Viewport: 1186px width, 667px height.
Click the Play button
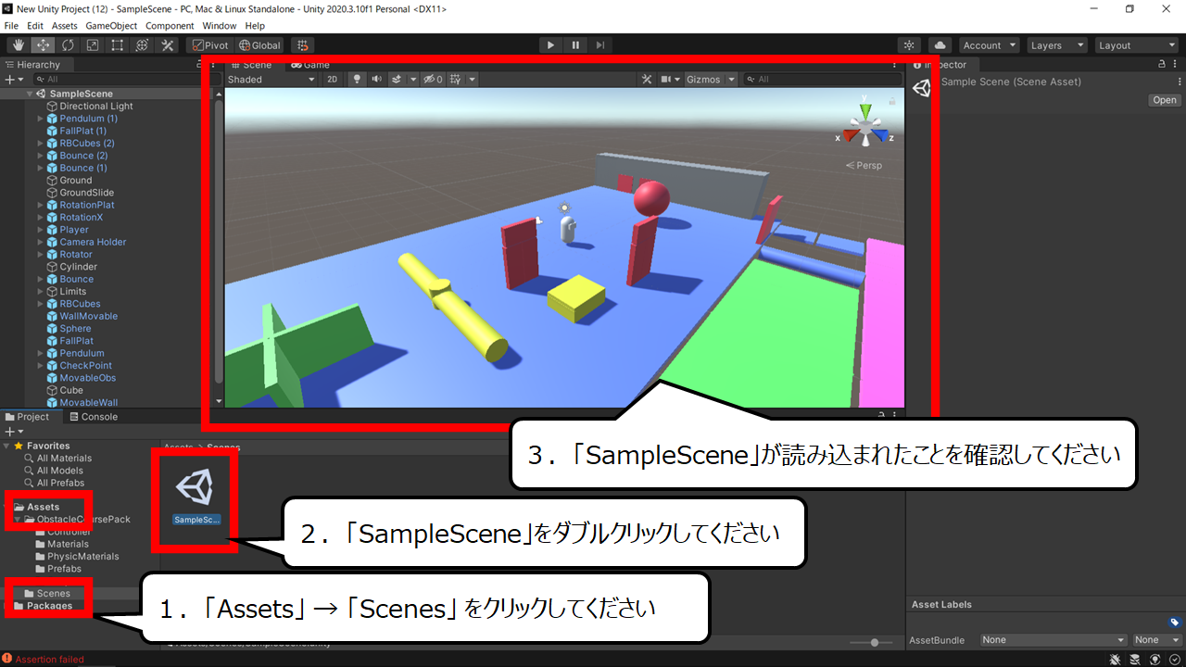[550, 44]
